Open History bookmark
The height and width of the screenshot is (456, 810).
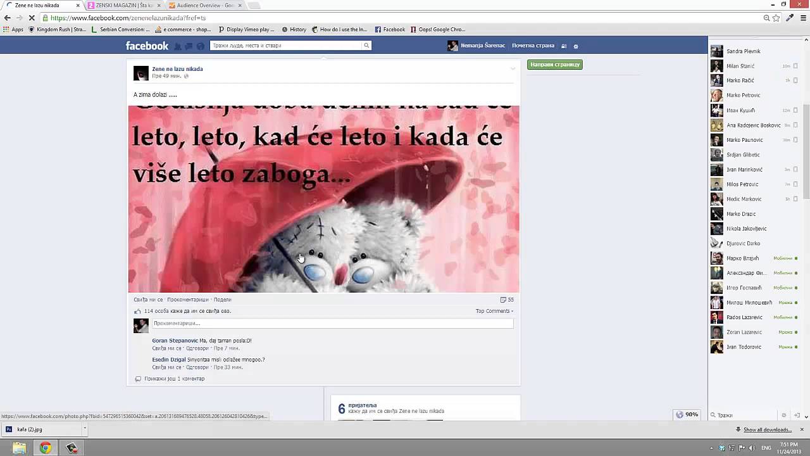(294, 29)
